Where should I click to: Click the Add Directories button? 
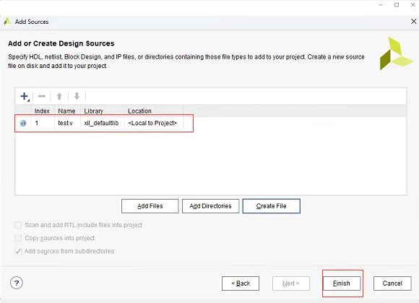point(210,206)
